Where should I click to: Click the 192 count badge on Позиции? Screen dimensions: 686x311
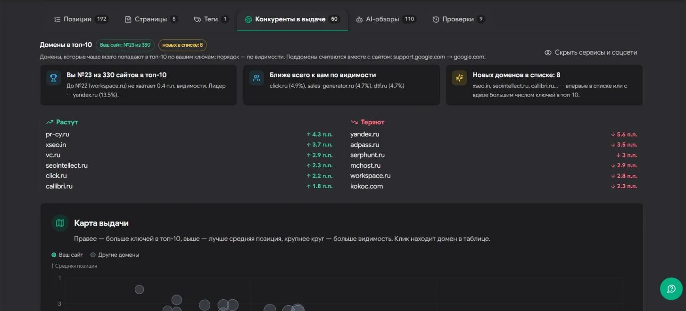[101, 19]
